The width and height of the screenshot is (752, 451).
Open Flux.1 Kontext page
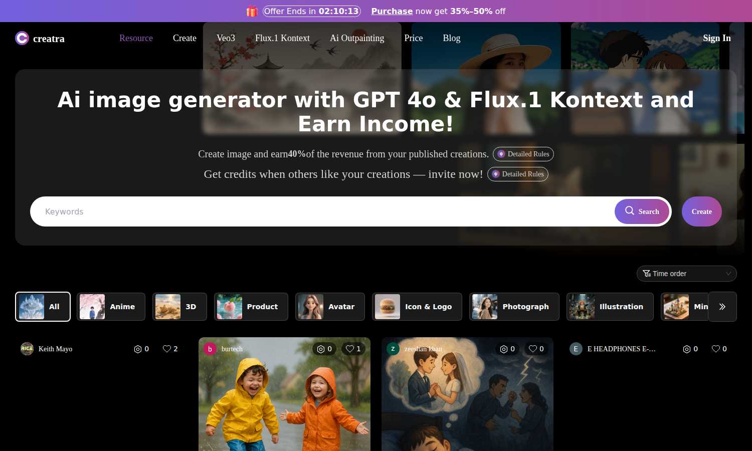coord(282,38)
